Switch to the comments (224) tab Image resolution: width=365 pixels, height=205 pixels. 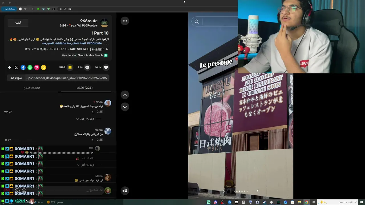coord(85,88)
